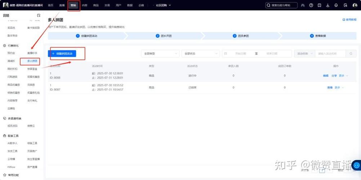This screenshot has width=361, height=180.
Task: Open AI数字人 in the sidebar
Action: [x=13, y=143]
